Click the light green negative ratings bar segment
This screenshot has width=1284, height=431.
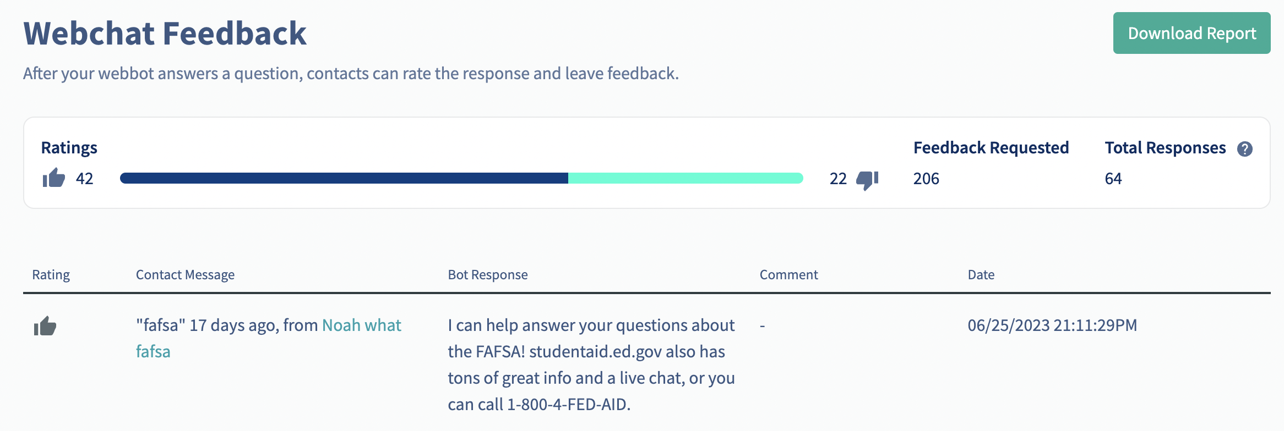(685, 178)
